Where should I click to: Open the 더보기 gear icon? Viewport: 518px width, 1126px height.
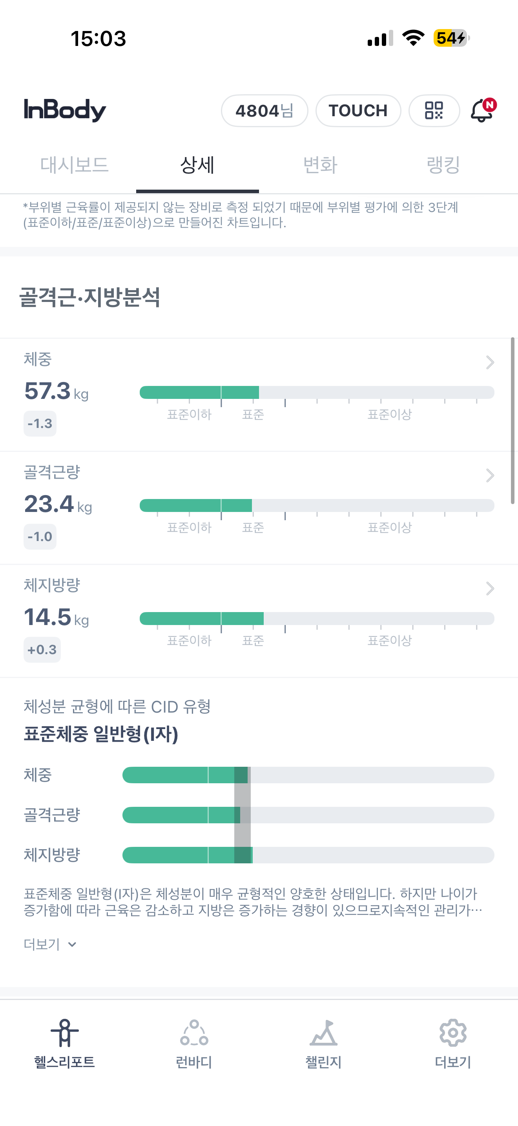coord(452,1033)
